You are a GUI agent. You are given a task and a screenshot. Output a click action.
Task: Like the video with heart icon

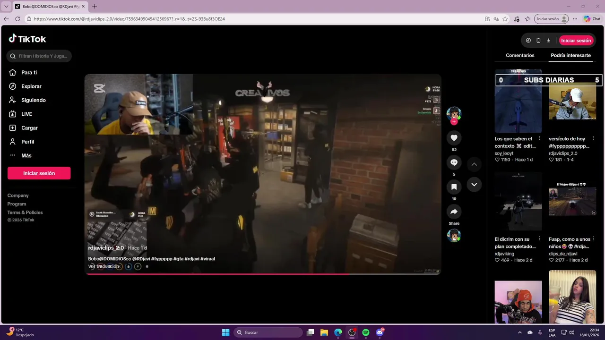click(x=454, y=138)
